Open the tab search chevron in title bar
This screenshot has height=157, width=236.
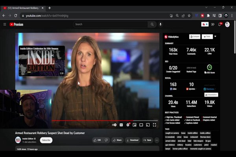click(206, 7)
